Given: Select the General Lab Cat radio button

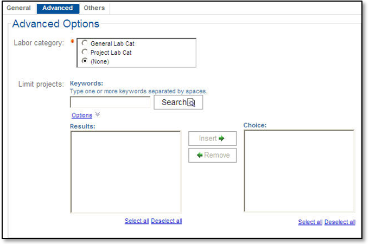Looking at the screenshot, I should [84, 43].
